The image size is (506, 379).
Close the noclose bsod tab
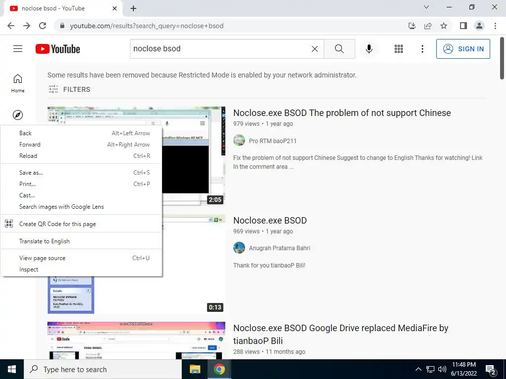pyautogui.click(x=115, y=8)
